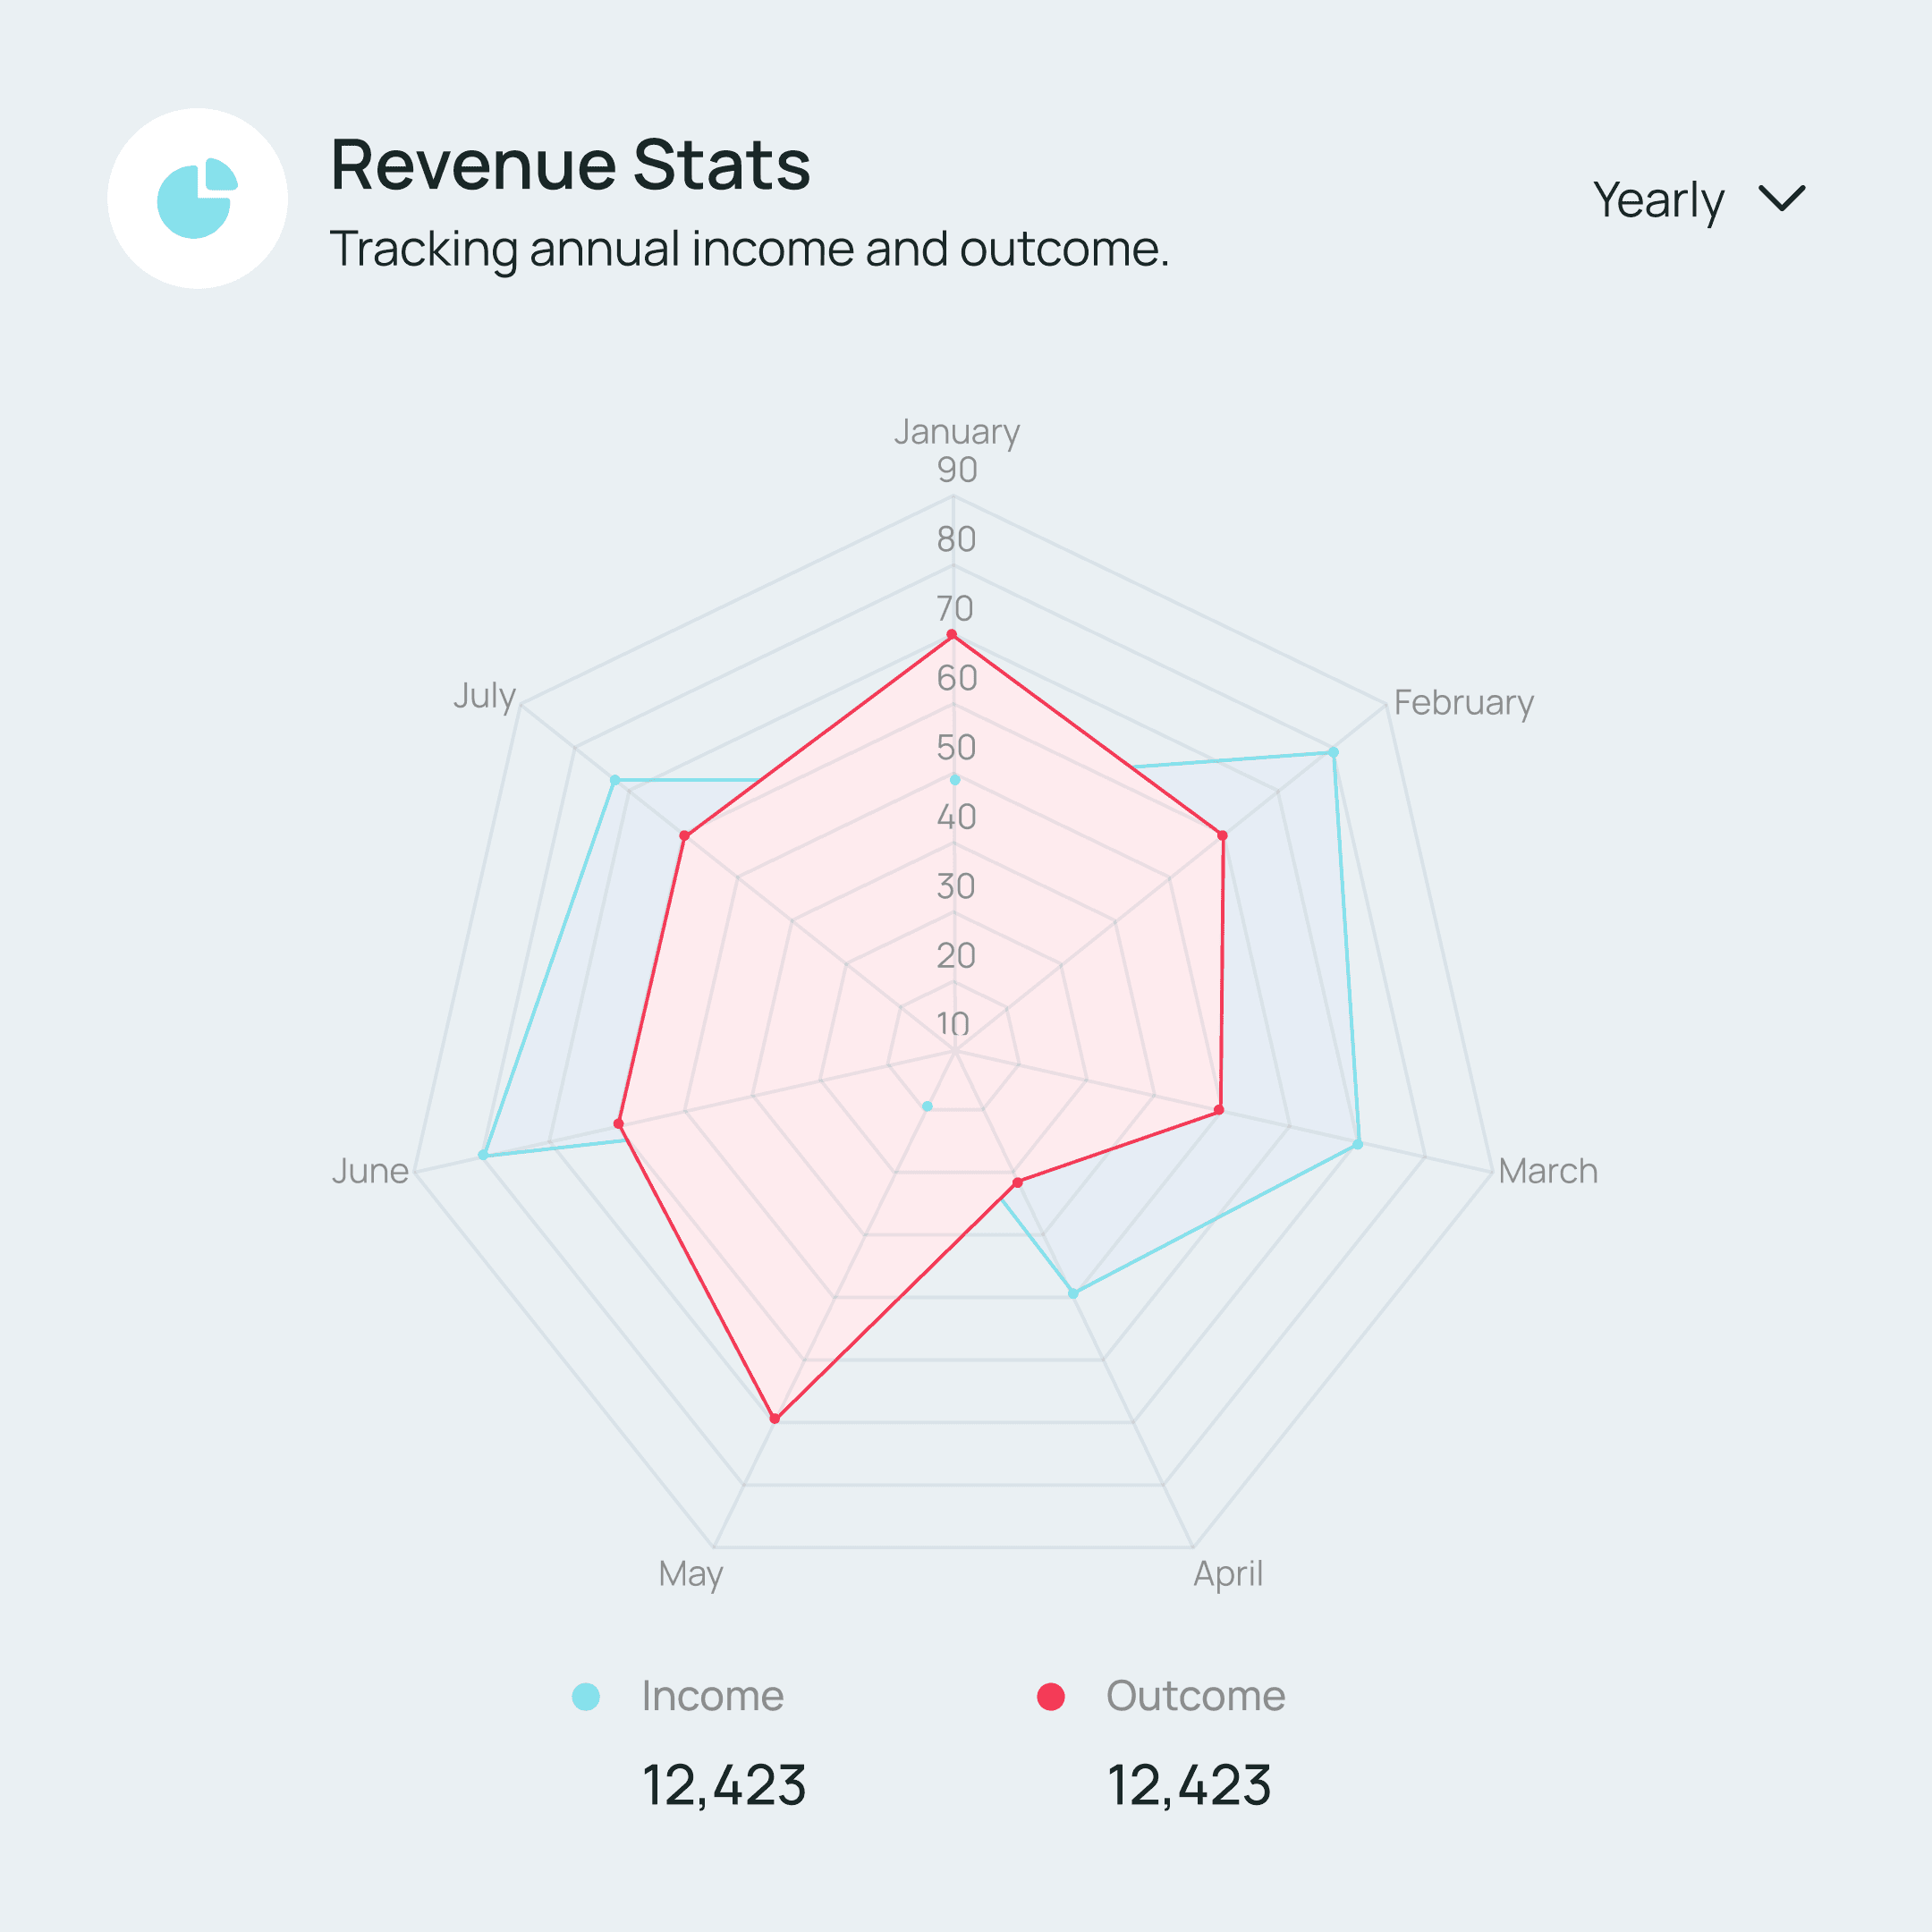Select the July axis label
The image size is (1932, 1932).
coord(484,694)
